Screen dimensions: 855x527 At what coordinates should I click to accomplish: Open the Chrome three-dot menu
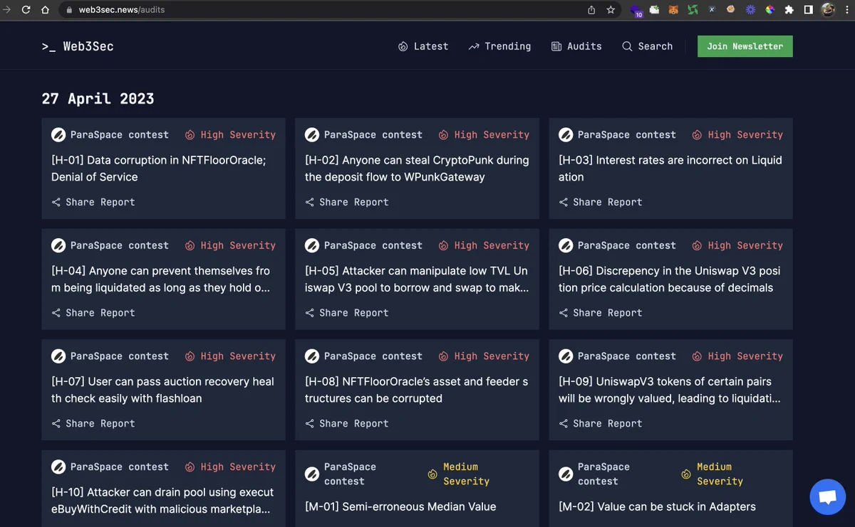point(846,10)
